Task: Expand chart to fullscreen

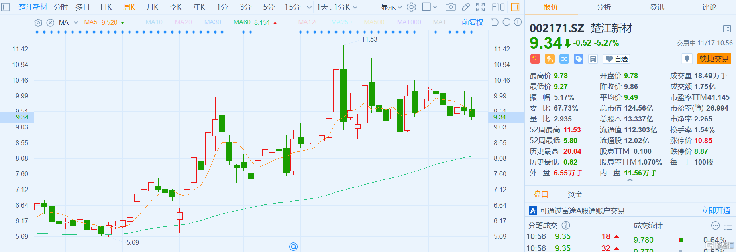Action: tap(480, 7)
